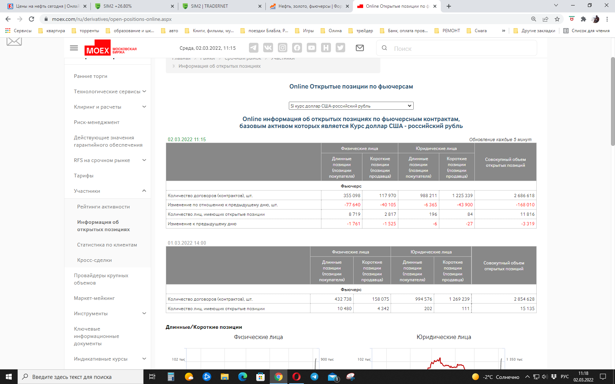
Task: Open Telegram from the Windows taskbar
Action: tap(314, 377)
